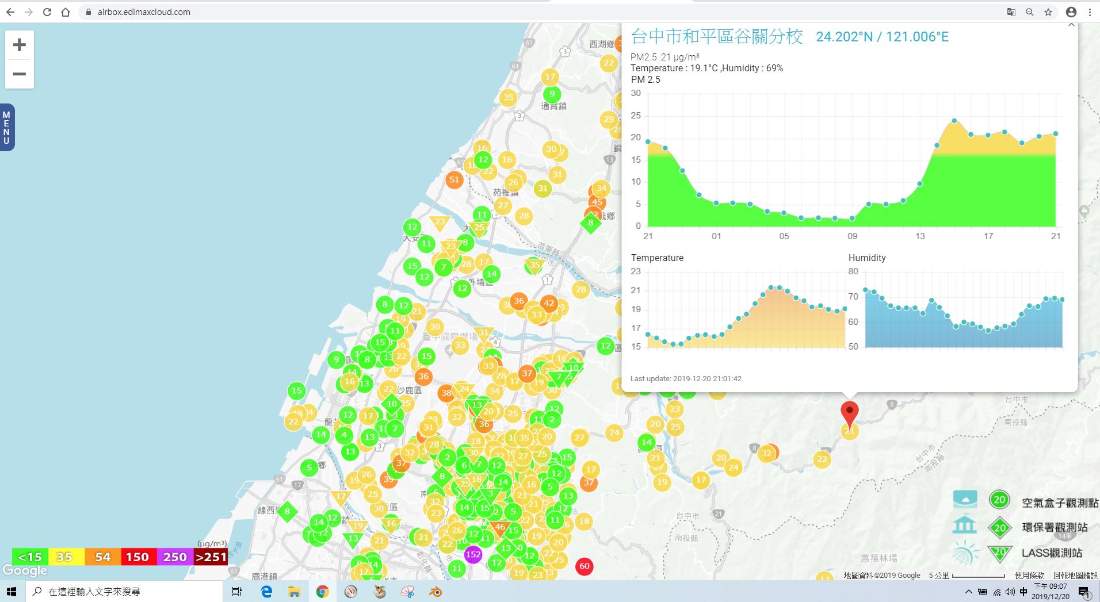Screen dimensions: 1100x602
Task: Click the LASS globe legend icon
Action: point(965,553)
